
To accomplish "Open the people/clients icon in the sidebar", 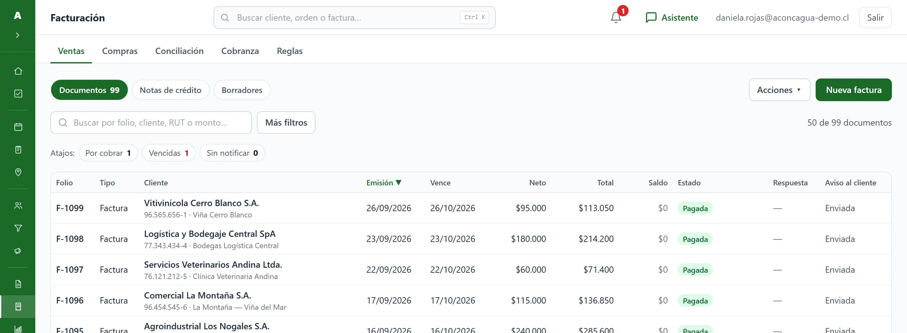I will (x=18, y=206).
